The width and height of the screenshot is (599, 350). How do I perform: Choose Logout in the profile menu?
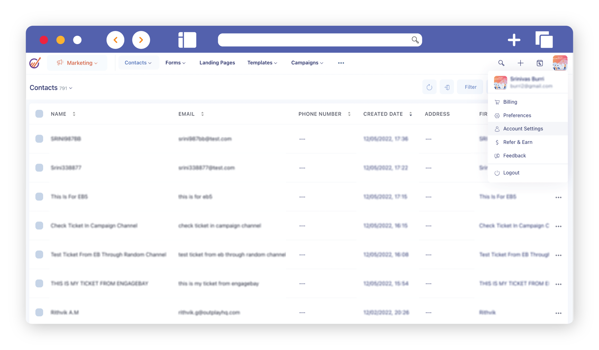(511, 173)
